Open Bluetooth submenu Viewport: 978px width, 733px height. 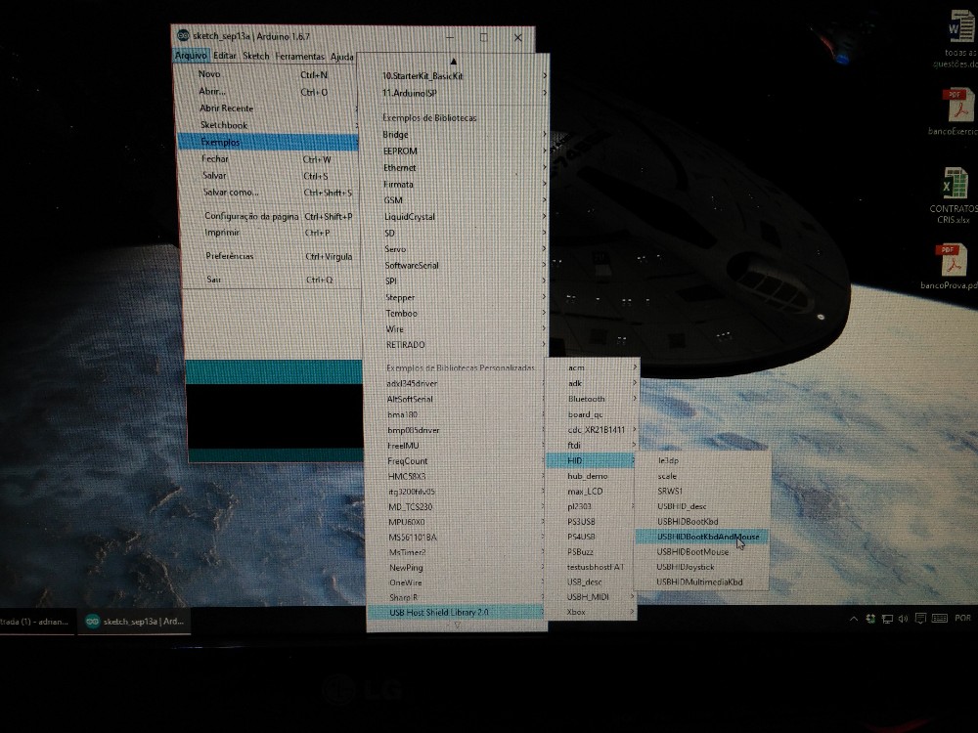[x=592, y=399]
